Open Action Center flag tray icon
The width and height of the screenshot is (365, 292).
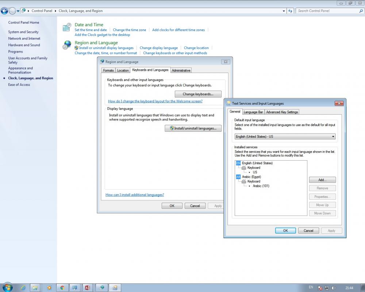[320, 288]
